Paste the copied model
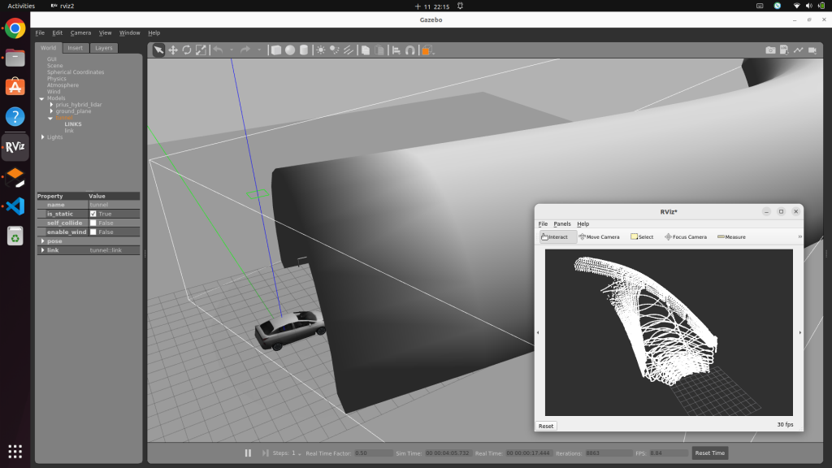The height and width of the screenshot is (468, 832). pyautogui.click(x=379, y=50)
